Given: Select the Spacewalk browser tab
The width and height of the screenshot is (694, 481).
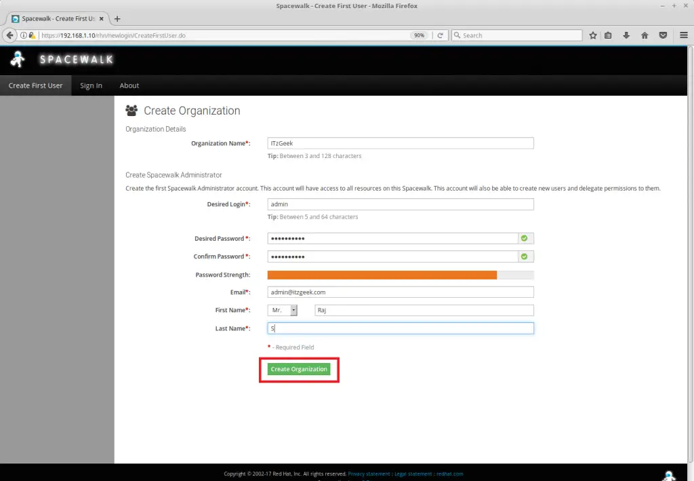Looking at the screenshot, I should (x=58, y=18).
